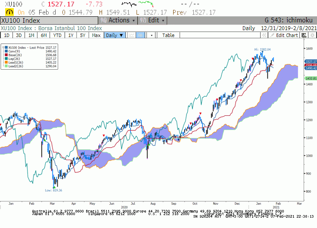Switch to the 5Y range tab
The width and height of the screenshot is (317, 228).
point(83,35)
